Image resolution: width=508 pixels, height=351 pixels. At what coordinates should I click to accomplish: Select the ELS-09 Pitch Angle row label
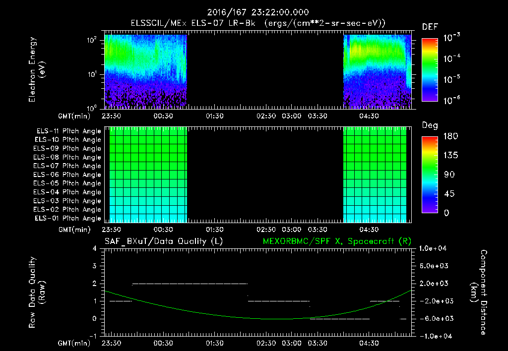[67, 149]
